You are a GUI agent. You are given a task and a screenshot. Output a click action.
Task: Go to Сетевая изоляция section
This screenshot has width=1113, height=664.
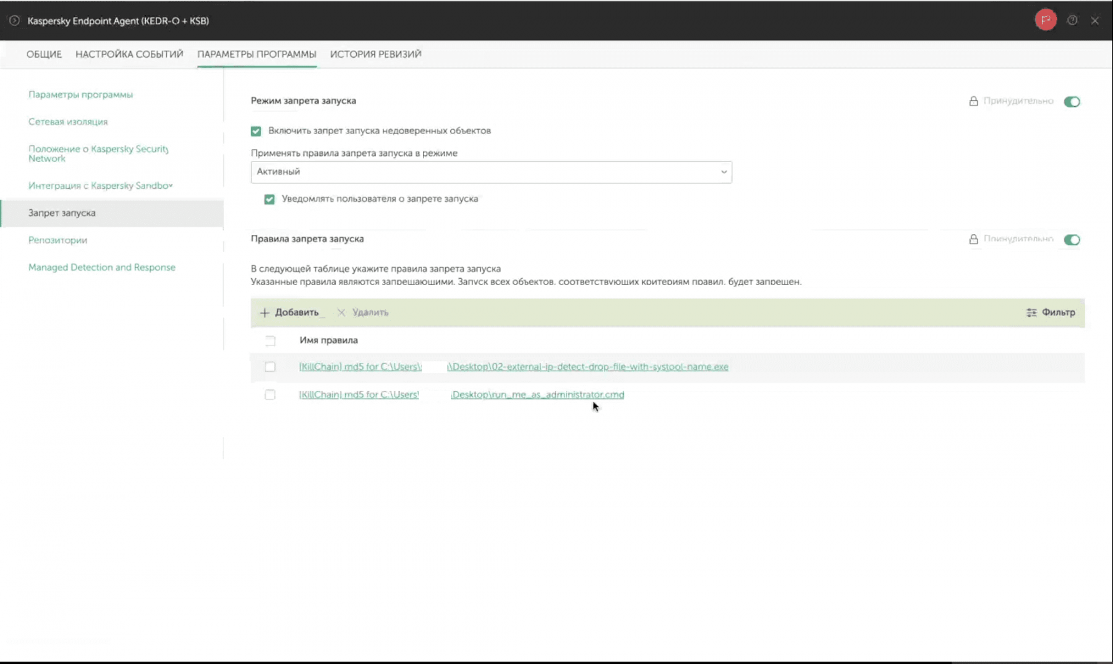tap(68, 122)
